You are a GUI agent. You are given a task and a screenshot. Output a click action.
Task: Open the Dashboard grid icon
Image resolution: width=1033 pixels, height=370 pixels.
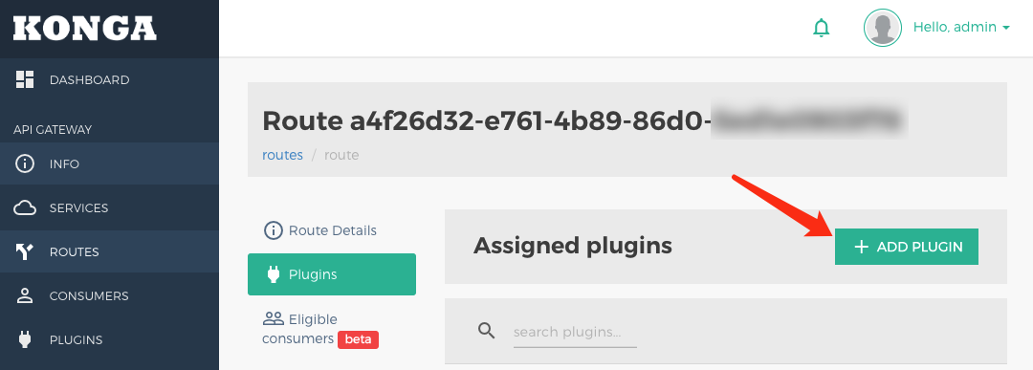click(25, 79)
